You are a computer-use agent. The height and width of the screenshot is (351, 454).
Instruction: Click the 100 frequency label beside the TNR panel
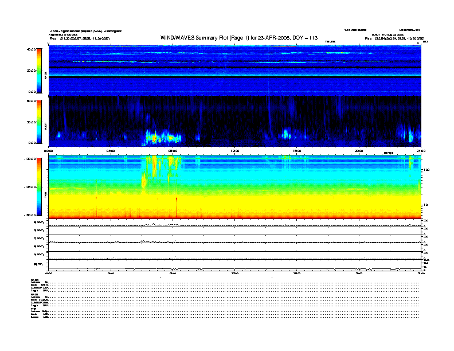pyautogui.click(x=427, y=170)
